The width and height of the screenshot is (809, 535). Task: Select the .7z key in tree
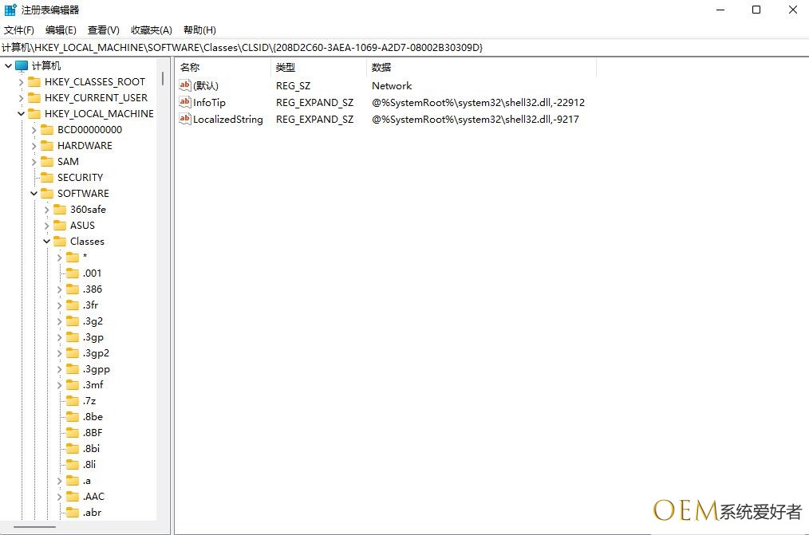coord(89,401)
